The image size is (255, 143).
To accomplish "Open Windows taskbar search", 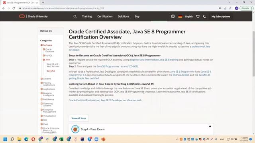I will tap(12, 139).
